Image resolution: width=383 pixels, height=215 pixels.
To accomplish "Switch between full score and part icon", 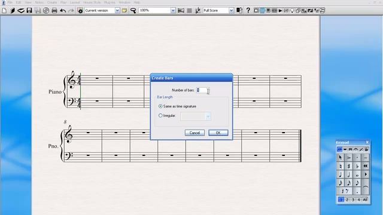I will [x=239, y=11].
